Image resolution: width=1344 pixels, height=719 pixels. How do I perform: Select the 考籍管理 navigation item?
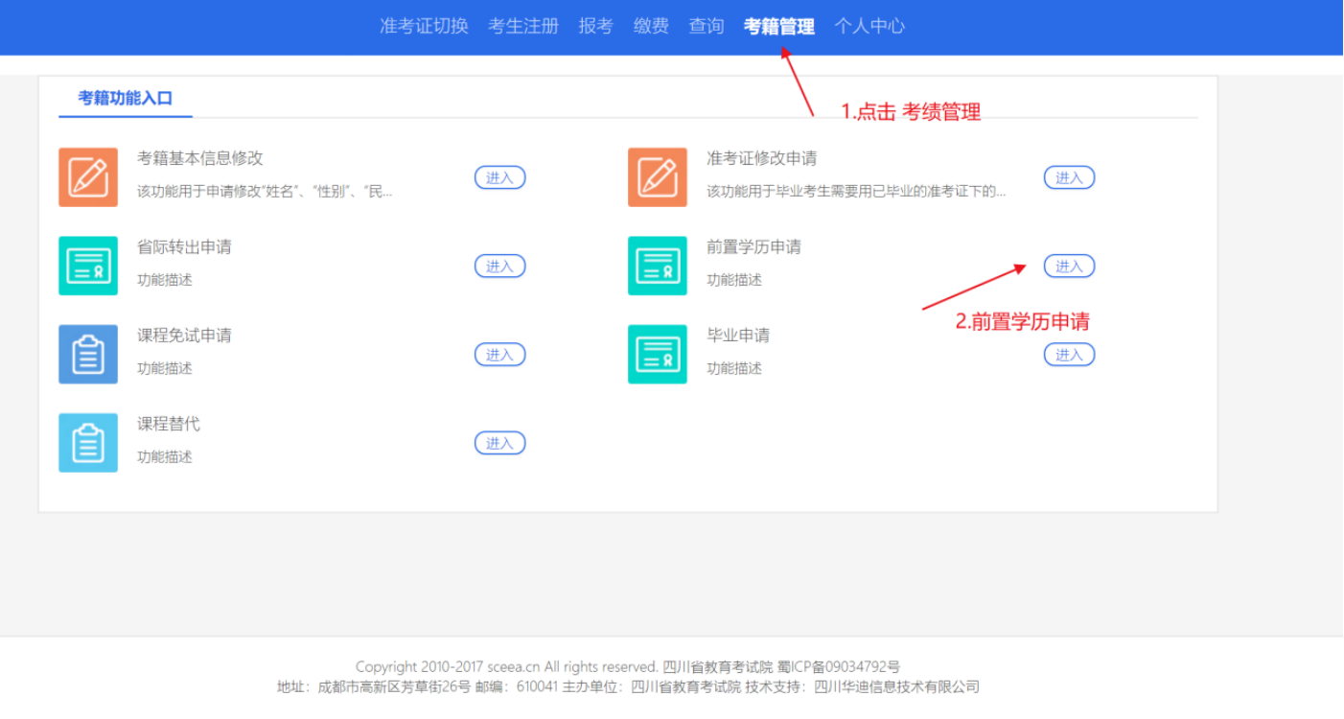coord(778,26)
